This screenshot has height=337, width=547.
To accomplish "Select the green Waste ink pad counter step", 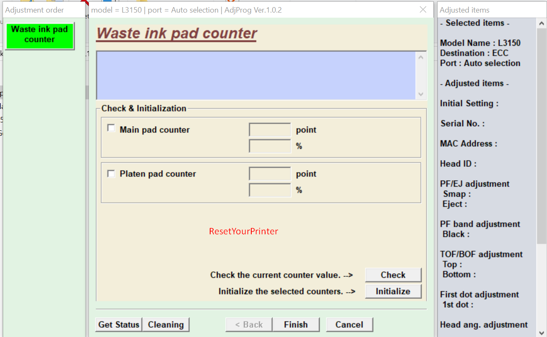I will tap(40, 35).
